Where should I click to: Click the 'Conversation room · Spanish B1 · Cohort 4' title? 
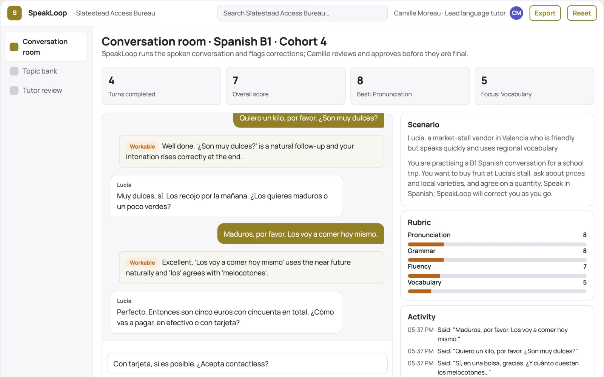point(214,42)
